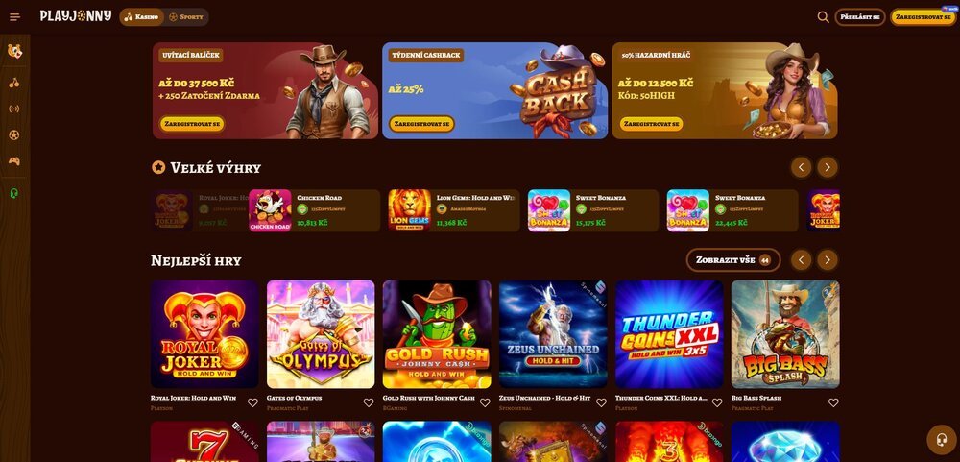The height and width of the screenshot is (462, 960).
Task: Favorite Royal Joker: Hold and Win heart
Action: [252, 402]
